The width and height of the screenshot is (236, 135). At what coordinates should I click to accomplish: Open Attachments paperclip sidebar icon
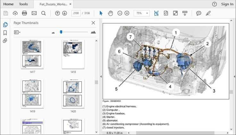pyautogui.click(x=5, y=41)
